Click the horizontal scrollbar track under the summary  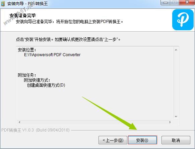tap(95, 122)
